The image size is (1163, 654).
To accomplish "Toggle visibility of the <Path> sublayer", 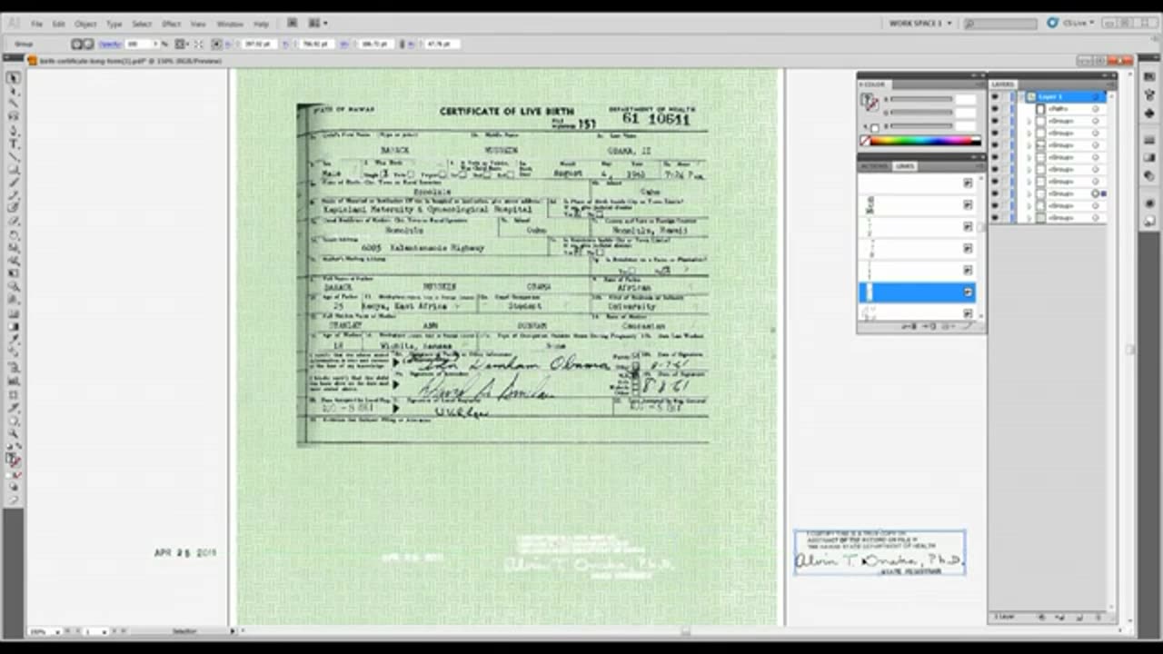I will (995, 109).
